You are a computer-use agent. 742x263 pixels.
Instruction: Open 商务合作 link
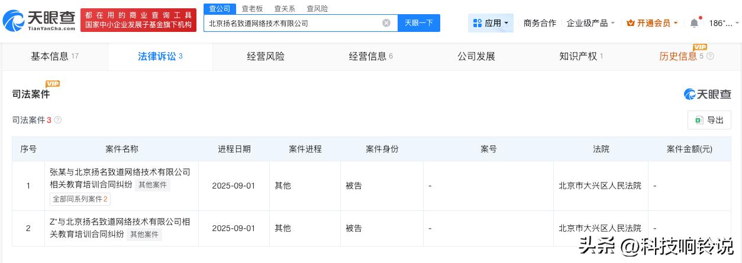[x=540, y=23]
